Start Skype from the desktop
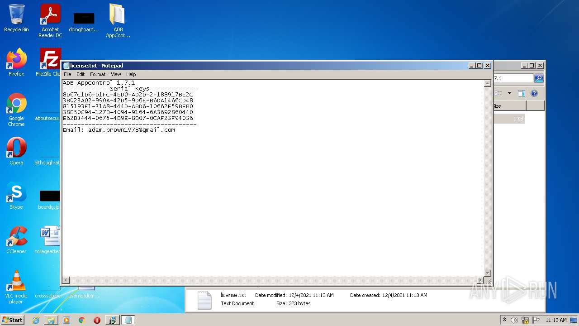 [x=16, y=196]
